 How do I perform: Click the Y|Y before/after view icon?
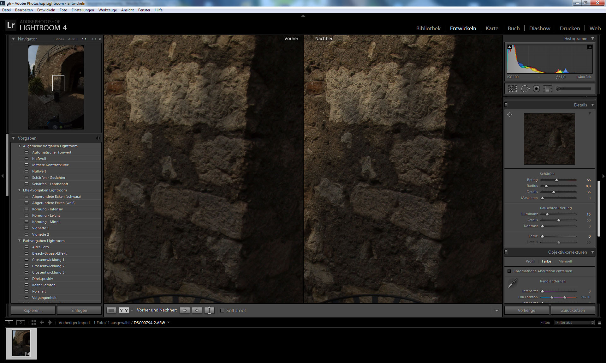click(x=124, y=310)
